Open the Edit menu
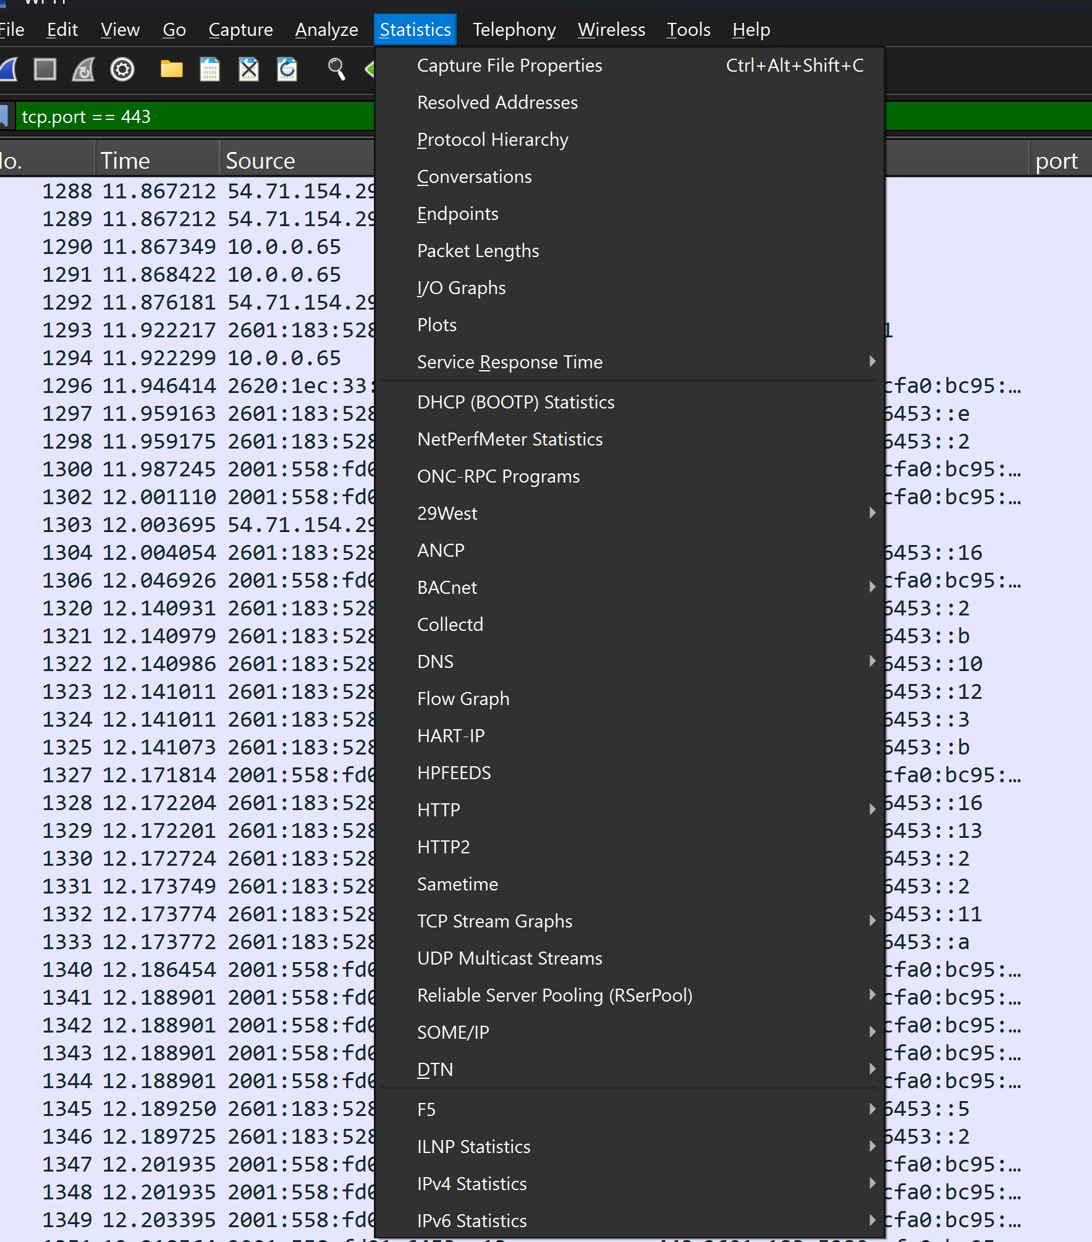 [62, 30]
